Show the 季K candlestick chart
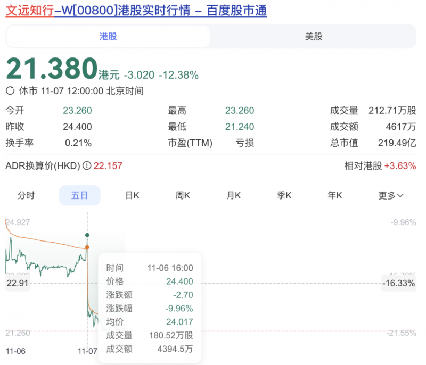Viewport: 426px width, 365px height. (284, 195)
